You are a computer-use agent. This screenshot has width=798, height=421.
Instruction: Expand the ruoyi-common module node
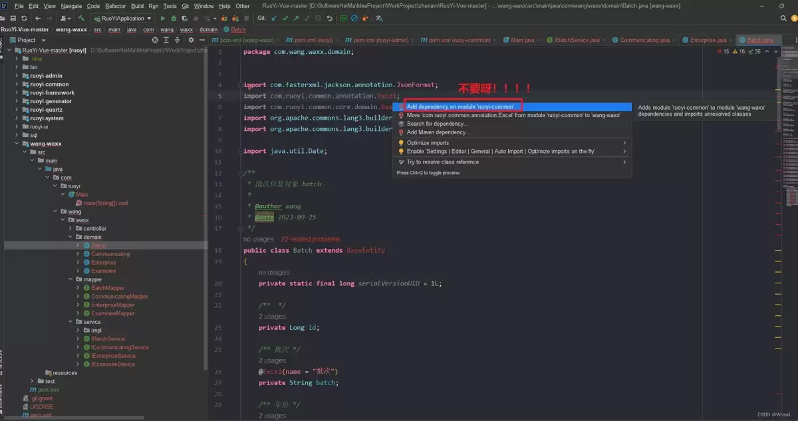tap(17, 84)
